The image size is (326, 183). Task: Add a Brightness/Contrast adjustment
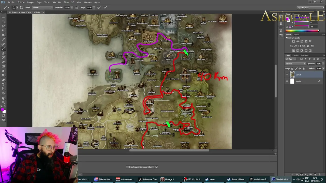pos(294,41)
